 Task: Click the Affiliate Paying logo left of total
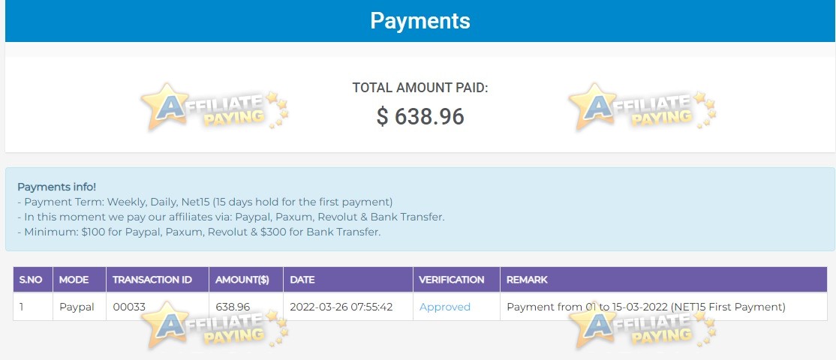coord(215,106)
